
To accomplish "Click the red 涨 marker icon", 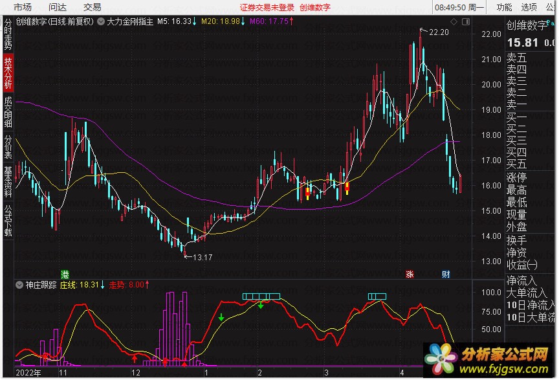I will pyautogui.click(x=410, y=274).
